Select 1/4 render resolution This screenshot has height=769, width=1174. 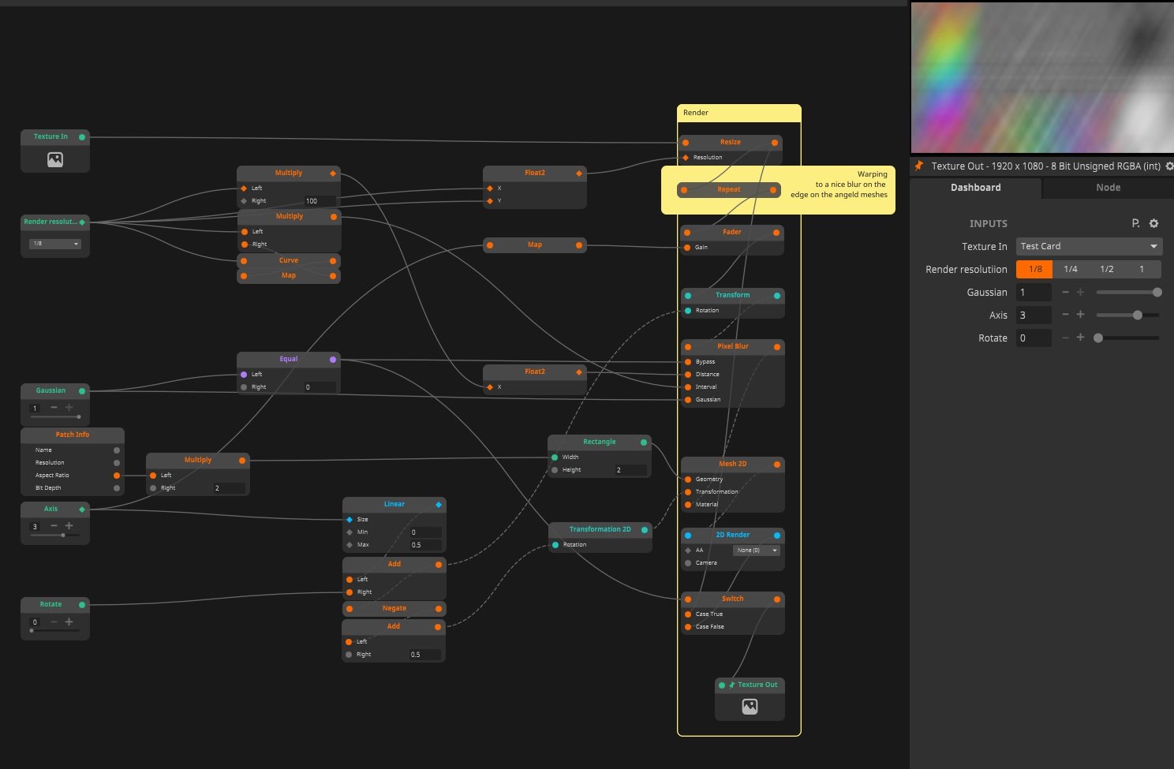pos(1071,269)
